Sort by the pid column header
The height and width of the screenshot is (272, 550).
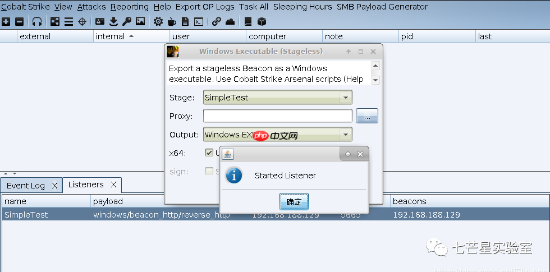[437, 36]
